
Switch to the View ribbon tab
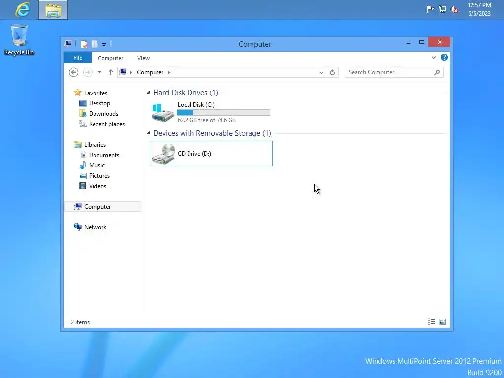coord(143,58)
